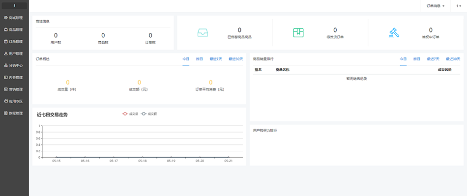Open 分销中心 from the sidebar

click(x=13, y=65)
